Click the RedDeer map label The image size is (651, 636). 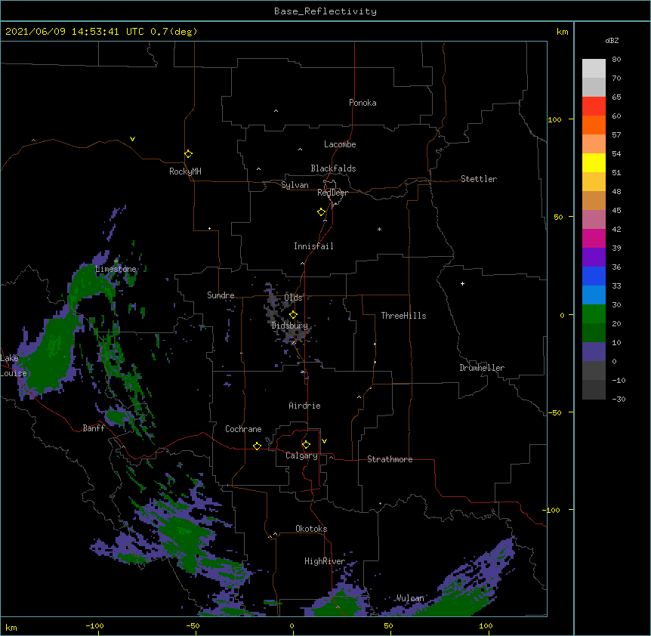click(332, 193)
